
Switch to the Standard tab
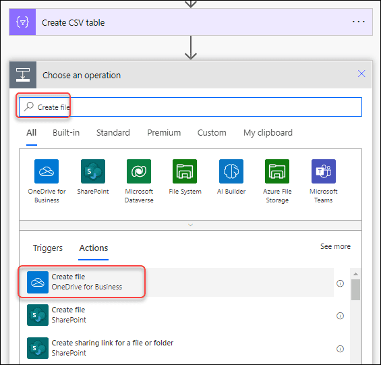click(x=113, y=133)
